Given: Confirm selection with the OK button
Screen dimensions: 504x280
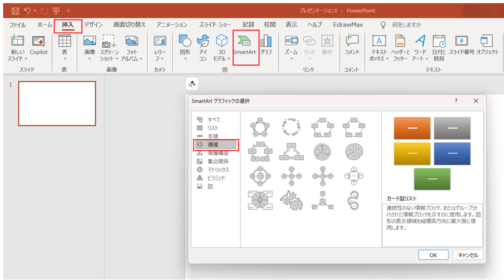Looking at the screenshot, I should tap(433, 255).
